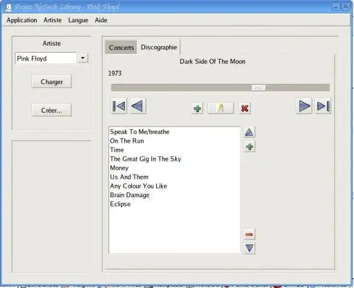Screen dimensions: 354x288
Task: Jump to the last album
Action: (323, 106)
